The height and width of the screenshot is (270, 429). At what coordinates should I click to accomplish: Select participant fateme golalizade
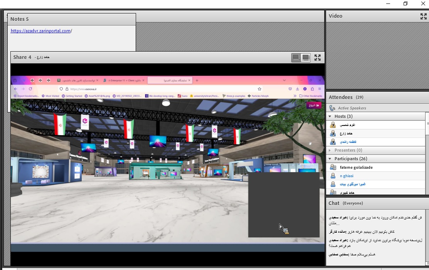[x=356, y=168]
